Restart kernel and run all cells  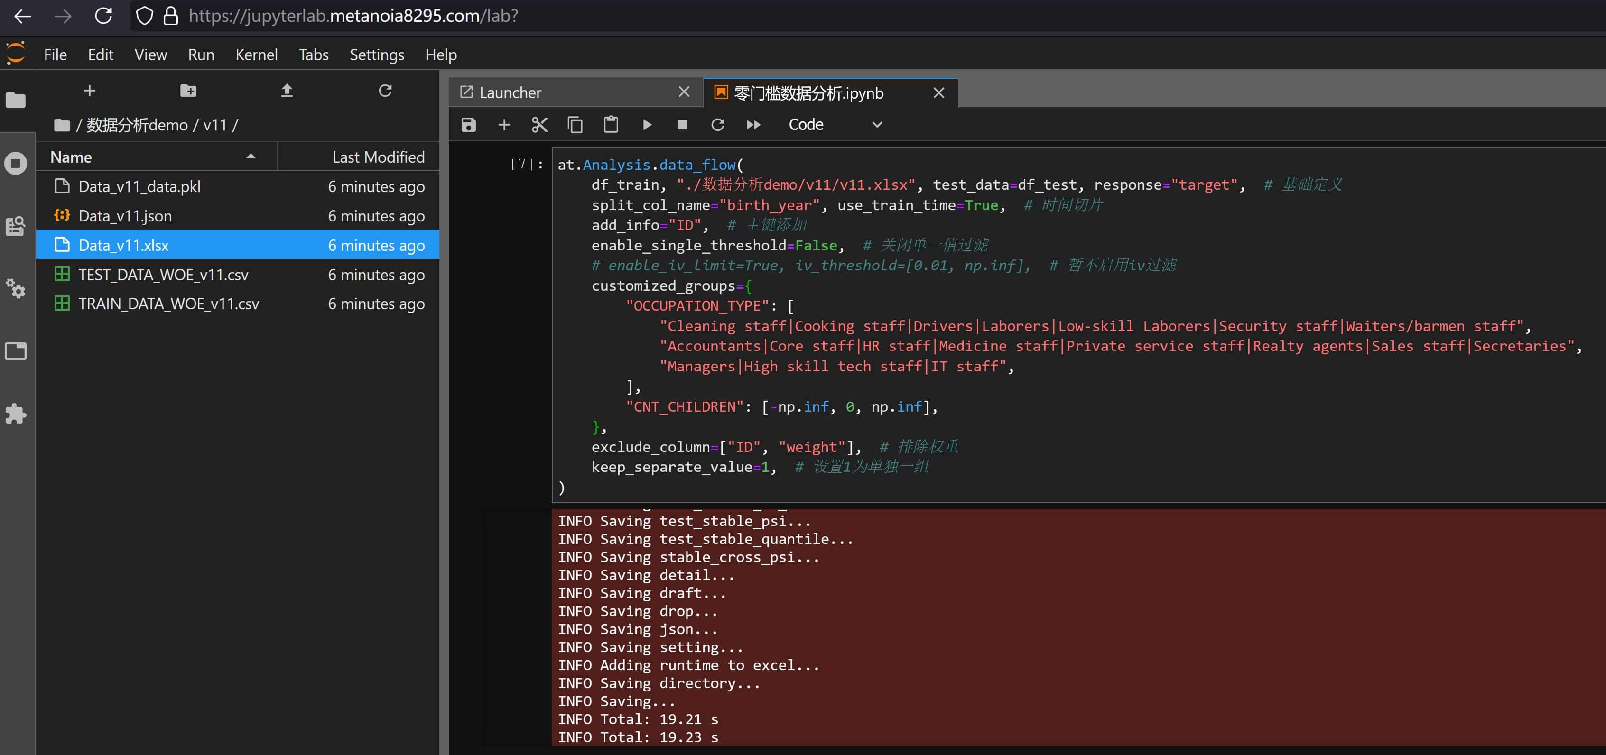coord(753,125)
